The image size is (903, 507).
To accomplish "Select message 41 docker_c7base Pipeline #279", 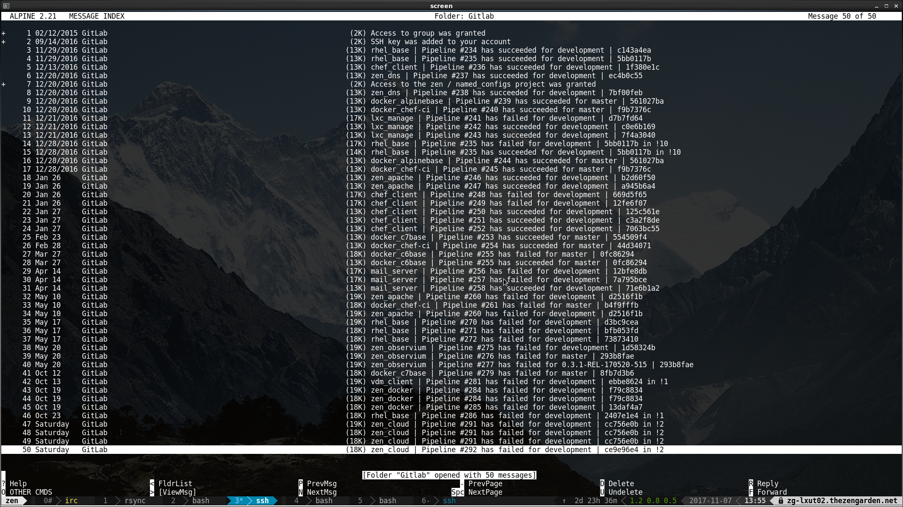I will (451, 373).
